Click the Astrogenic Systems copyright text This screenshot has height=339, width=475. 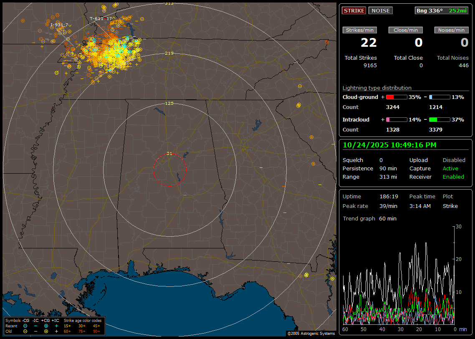click(311, 334)
